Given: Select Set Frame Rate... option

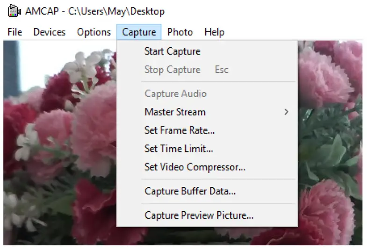Looking at the screenshot, I should [x=180, y=130].
